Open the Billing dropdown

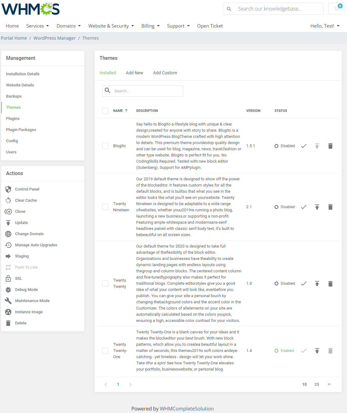point(150,26)
